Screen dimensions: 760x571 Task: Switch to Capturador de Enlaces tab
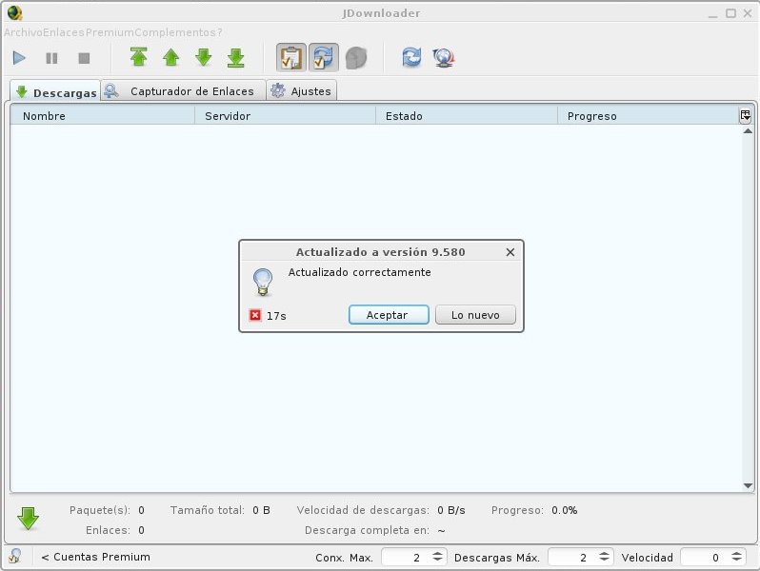pos(184,91)
